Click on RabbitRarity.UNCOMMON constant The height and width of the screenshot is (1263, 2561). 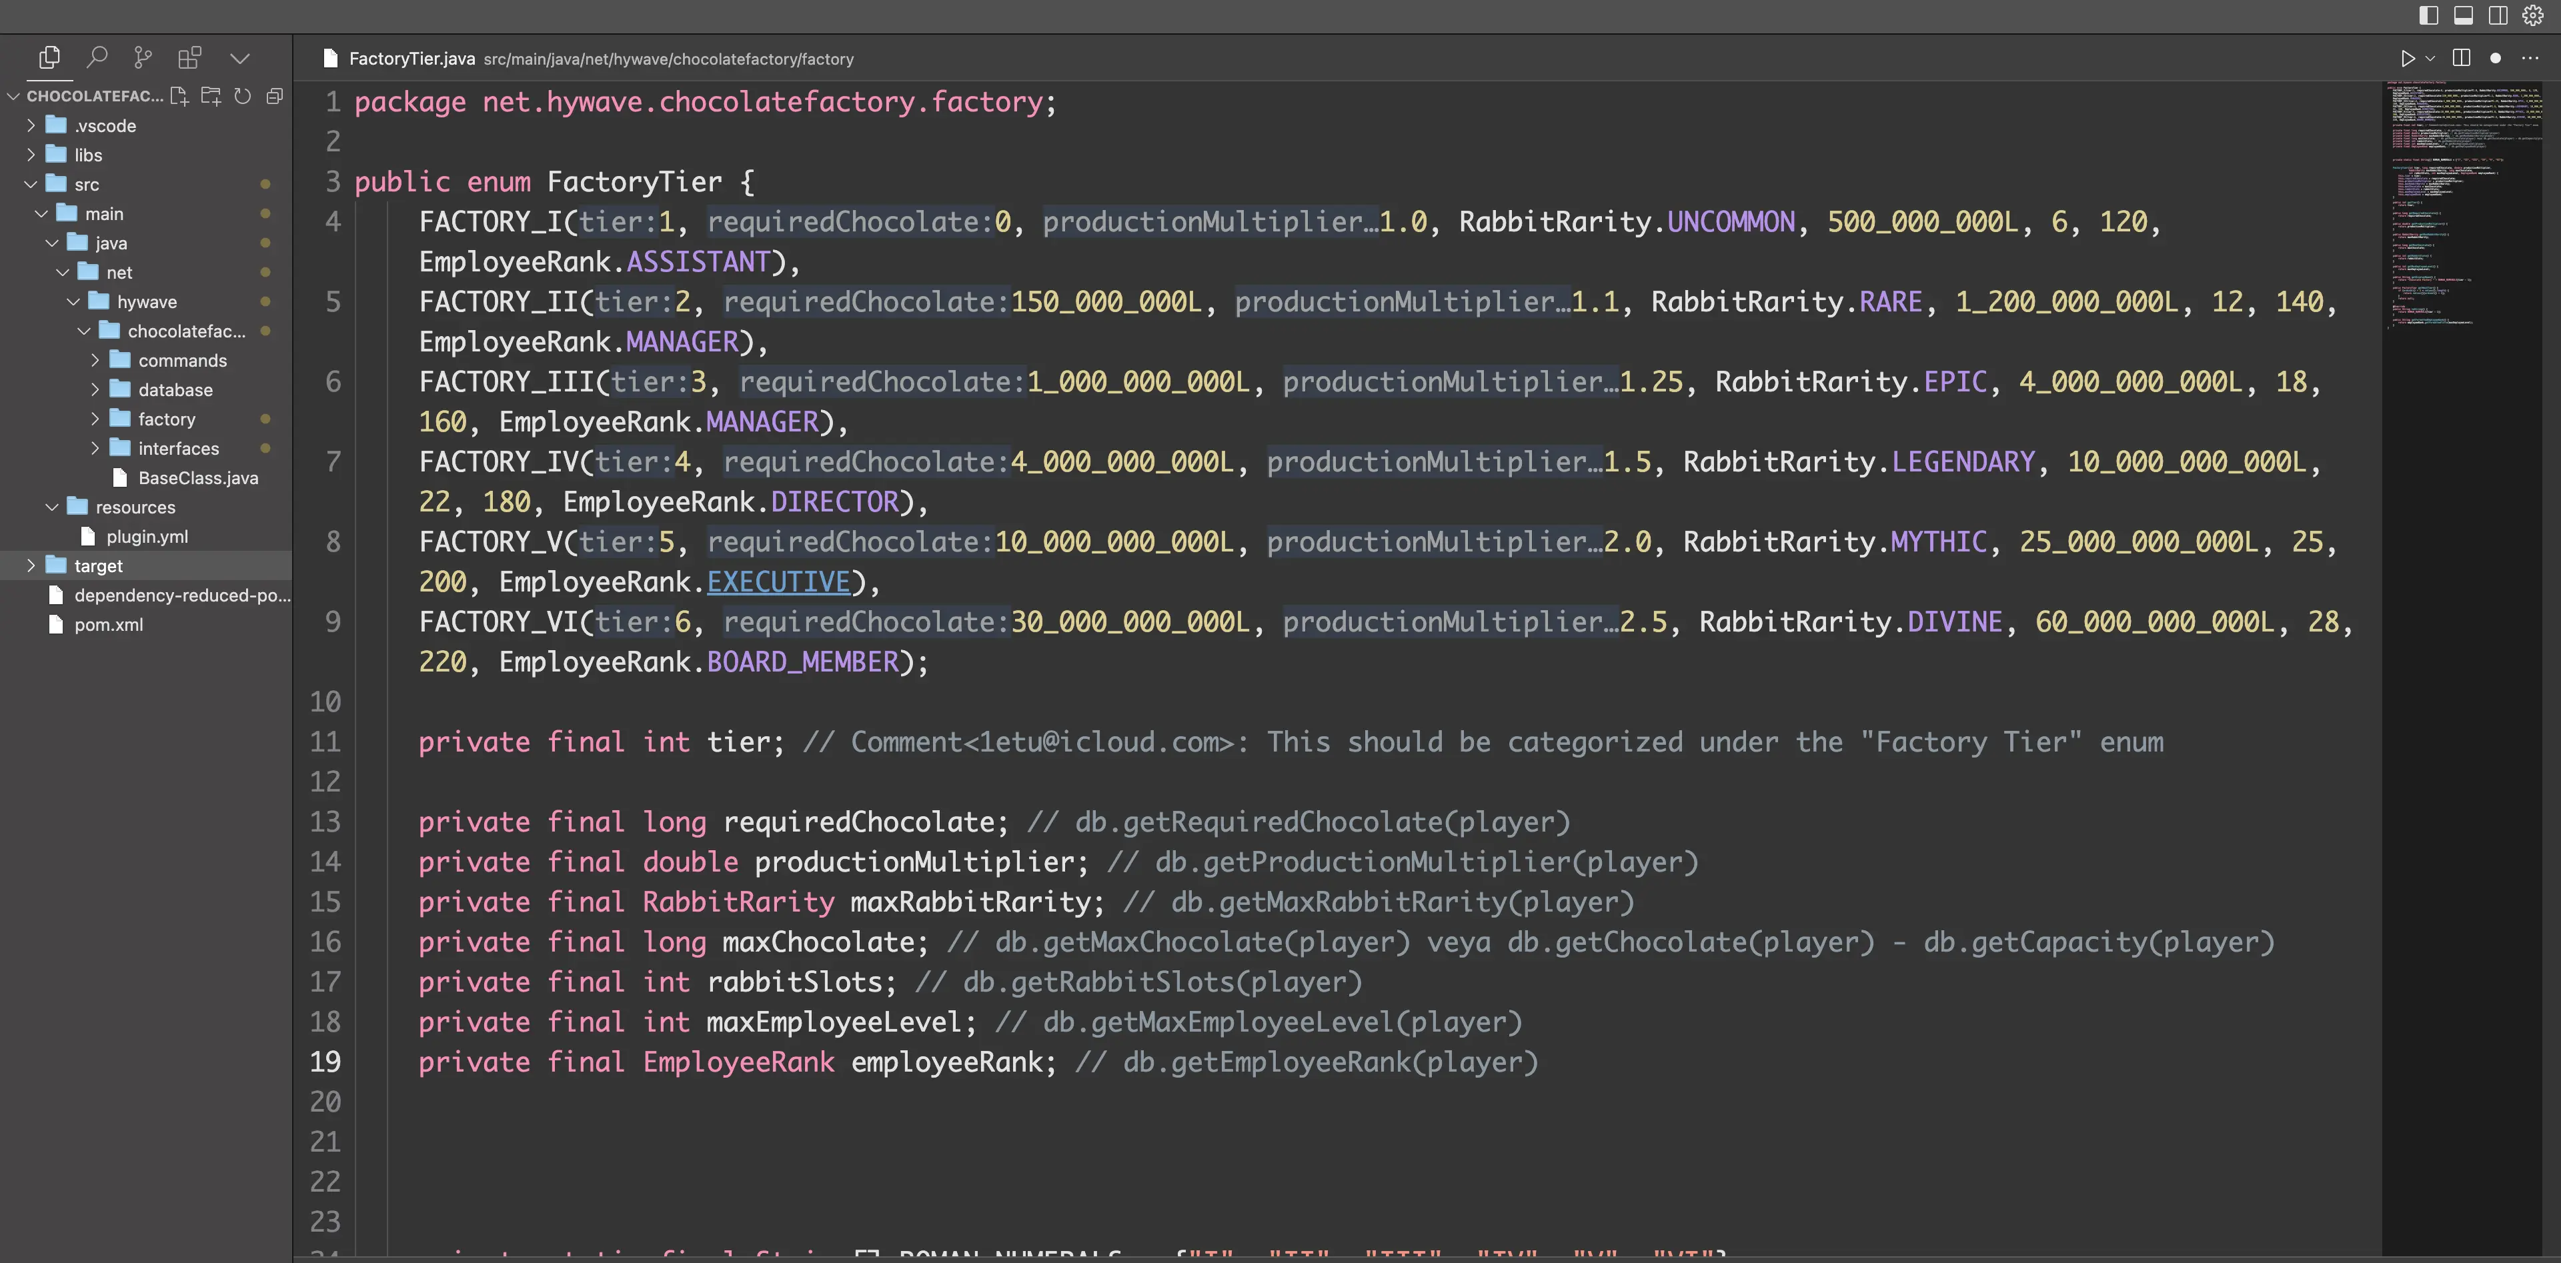click(x=1627, y=221)
